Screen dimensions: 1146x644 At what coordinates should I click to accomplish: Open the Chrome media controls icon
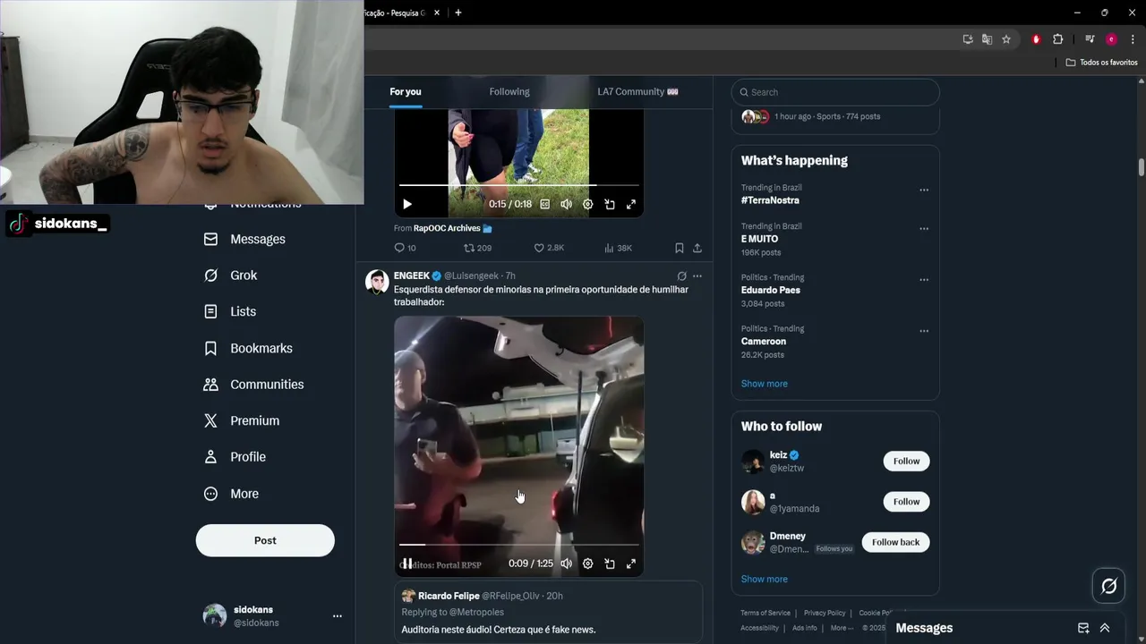pyautogui.click(x=1090, y=39)
